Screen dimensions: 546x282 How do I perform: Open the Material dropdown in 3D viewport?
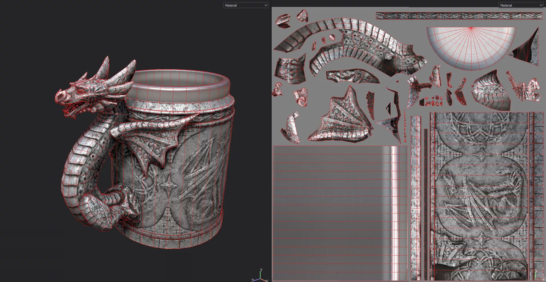(245, 5)
